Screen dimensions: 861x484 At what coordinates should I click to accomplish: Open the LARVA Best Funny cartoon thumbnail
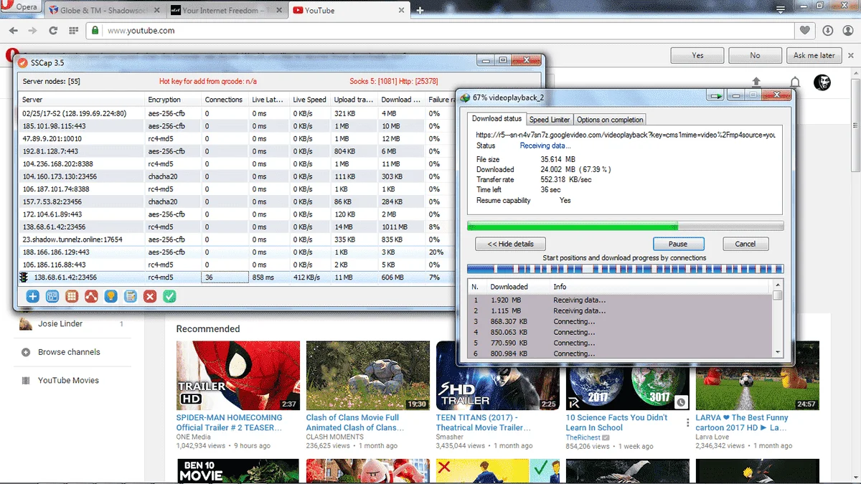[757, 375]
